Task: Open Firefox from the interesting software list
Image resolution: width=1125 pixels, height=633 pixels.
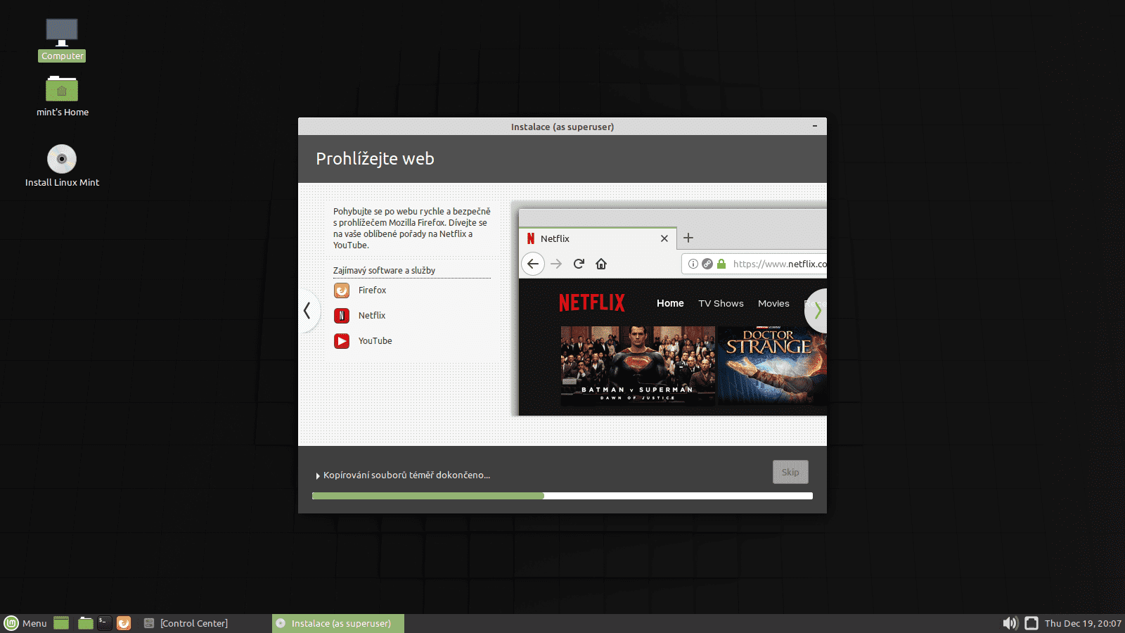Action: point(372,290)
